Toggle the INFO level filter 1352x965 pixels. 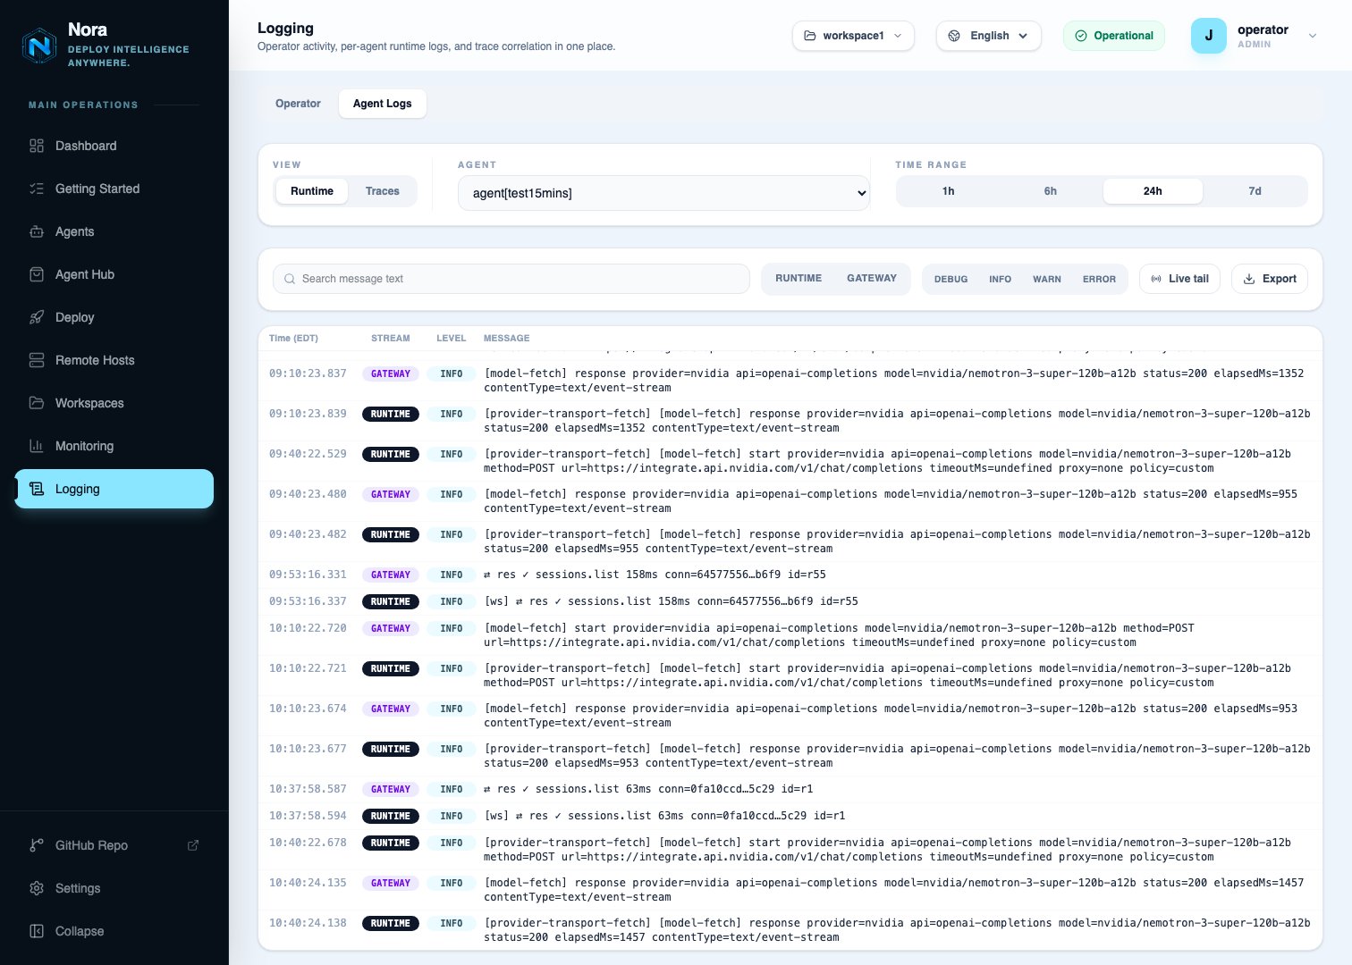[1000, 279]
